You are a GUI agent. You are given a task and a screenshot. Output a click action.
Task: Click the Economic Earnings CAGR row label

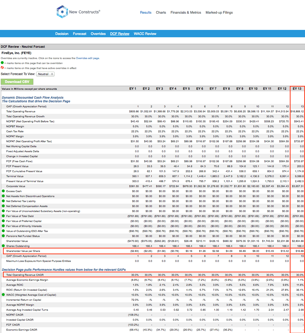(22, 330)
